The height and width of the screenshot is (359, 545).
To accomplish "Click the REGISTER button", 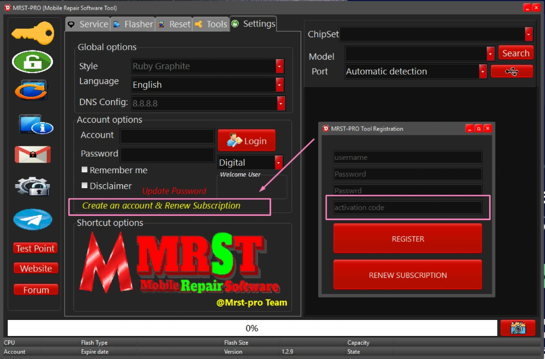I will click(408, 238).
